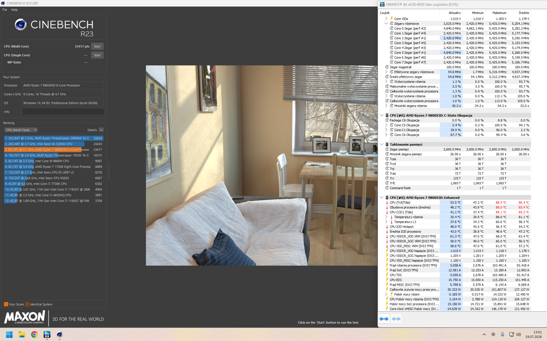
Task: Open the volume control in the system tray
Action: point(518,334)
